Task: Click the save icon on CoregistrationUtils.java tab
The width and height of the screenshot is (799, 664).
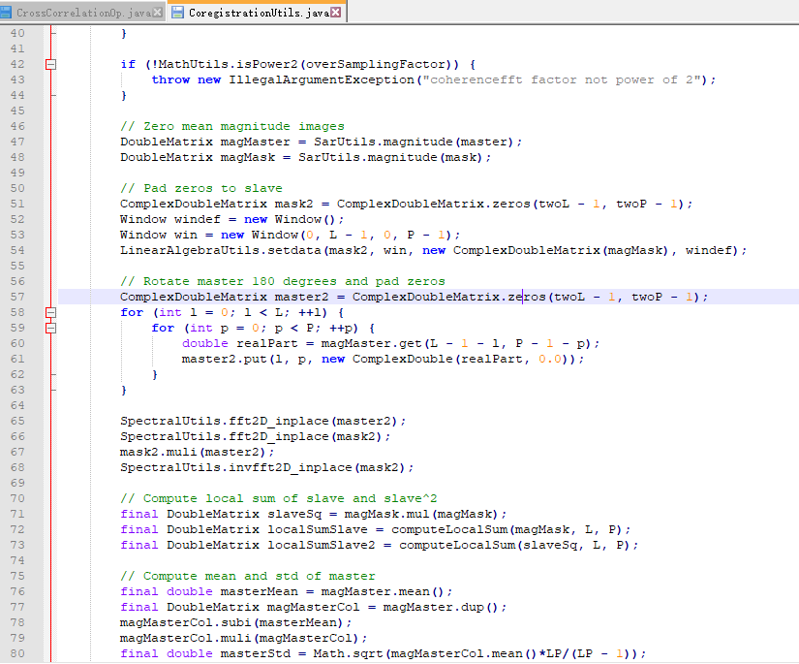Action: [x=177, y=13]
